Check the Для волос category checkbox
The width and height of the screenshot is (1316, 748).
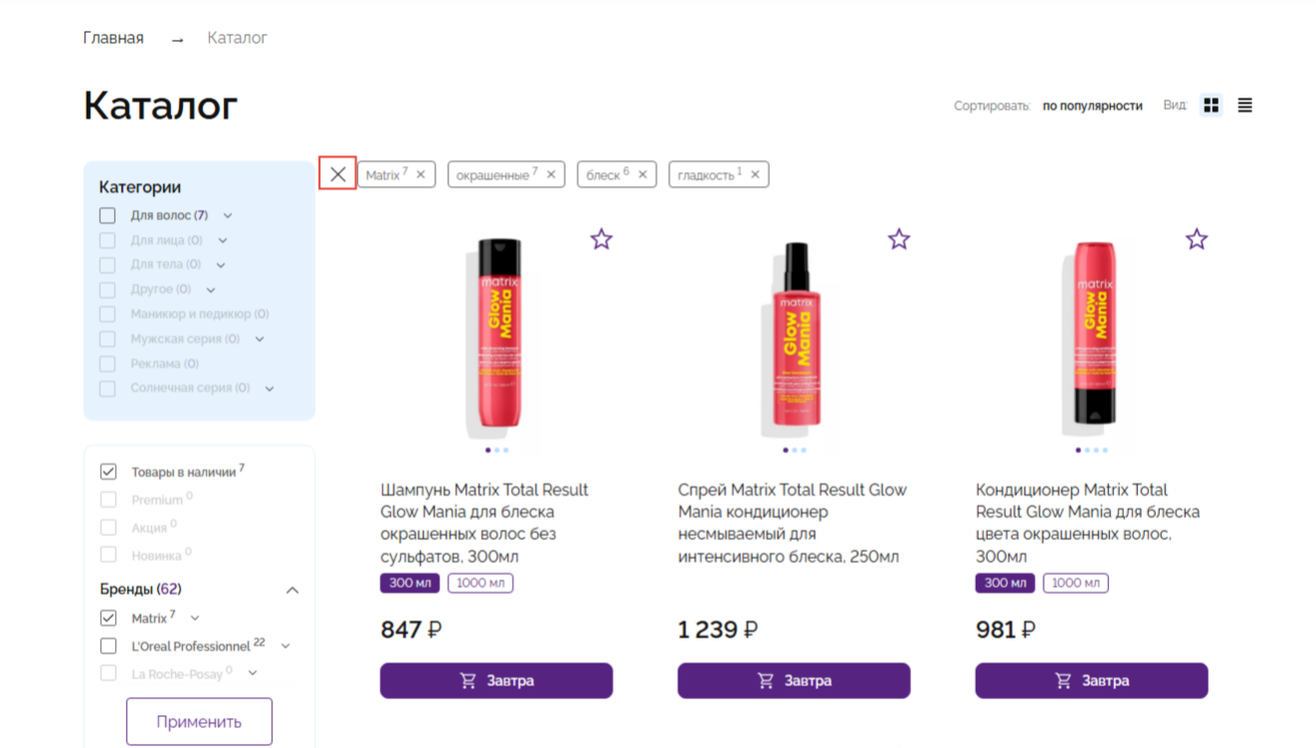tap(107, 215)
